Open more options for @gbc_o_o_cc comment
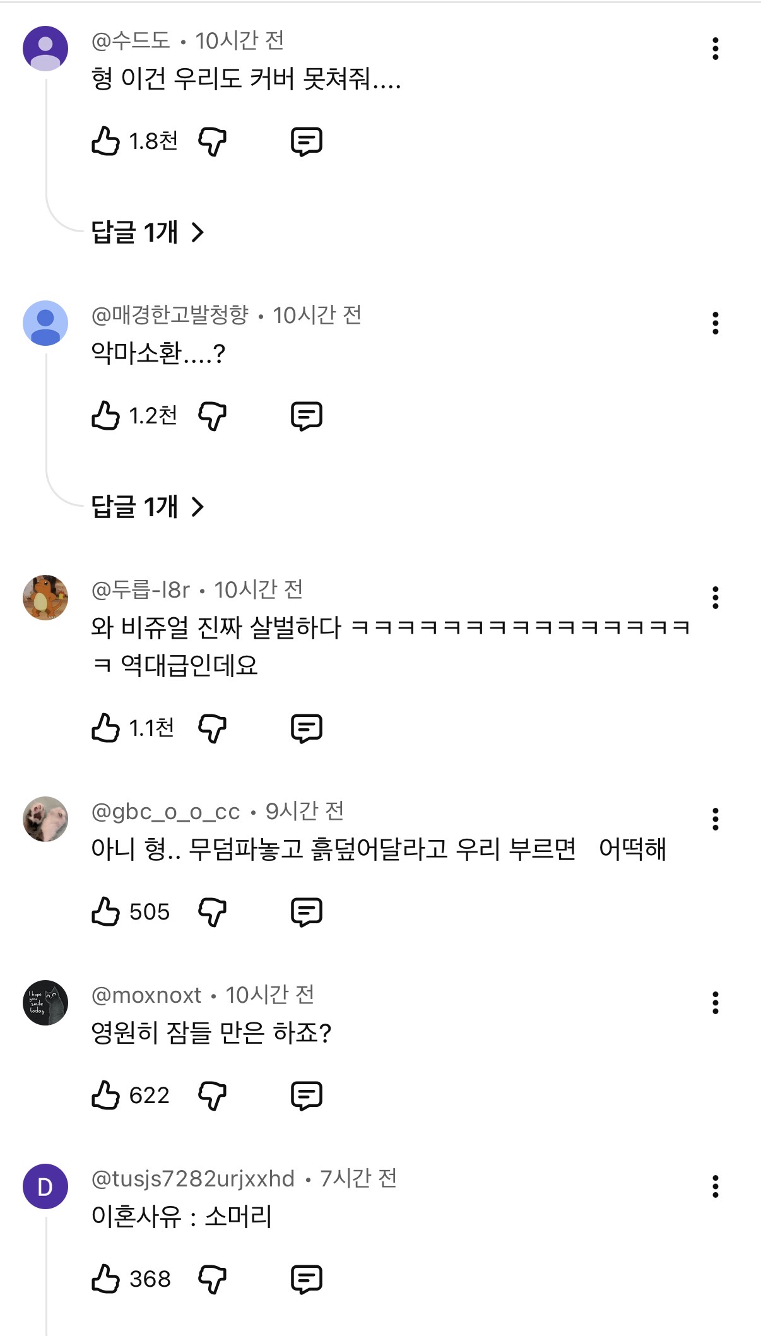Image resolution: width=761 pixels, height=1336 pixels. [715, 819]
